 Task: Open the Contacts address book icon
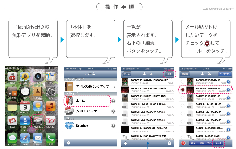coord(38,91)
